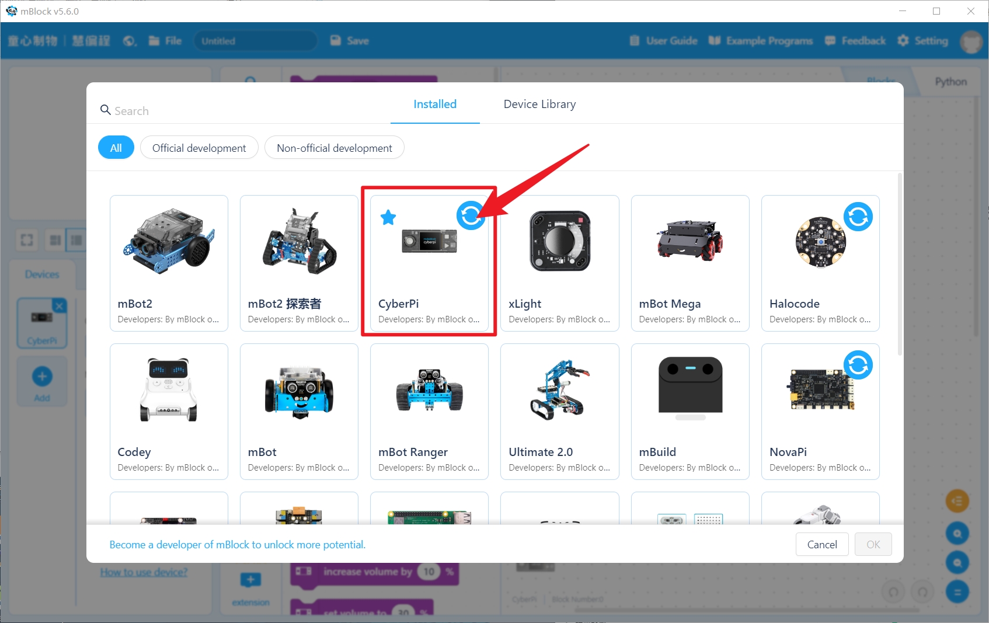
Task: Mark CyberPi as favorite with the star
Action: tap(388, 217)
